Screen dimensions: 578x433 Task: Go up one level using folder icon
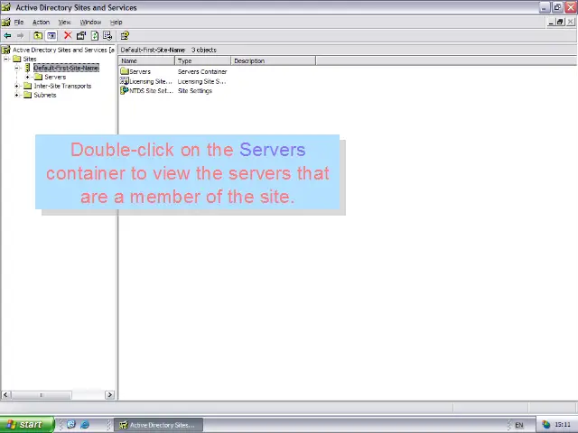(38, 36)
